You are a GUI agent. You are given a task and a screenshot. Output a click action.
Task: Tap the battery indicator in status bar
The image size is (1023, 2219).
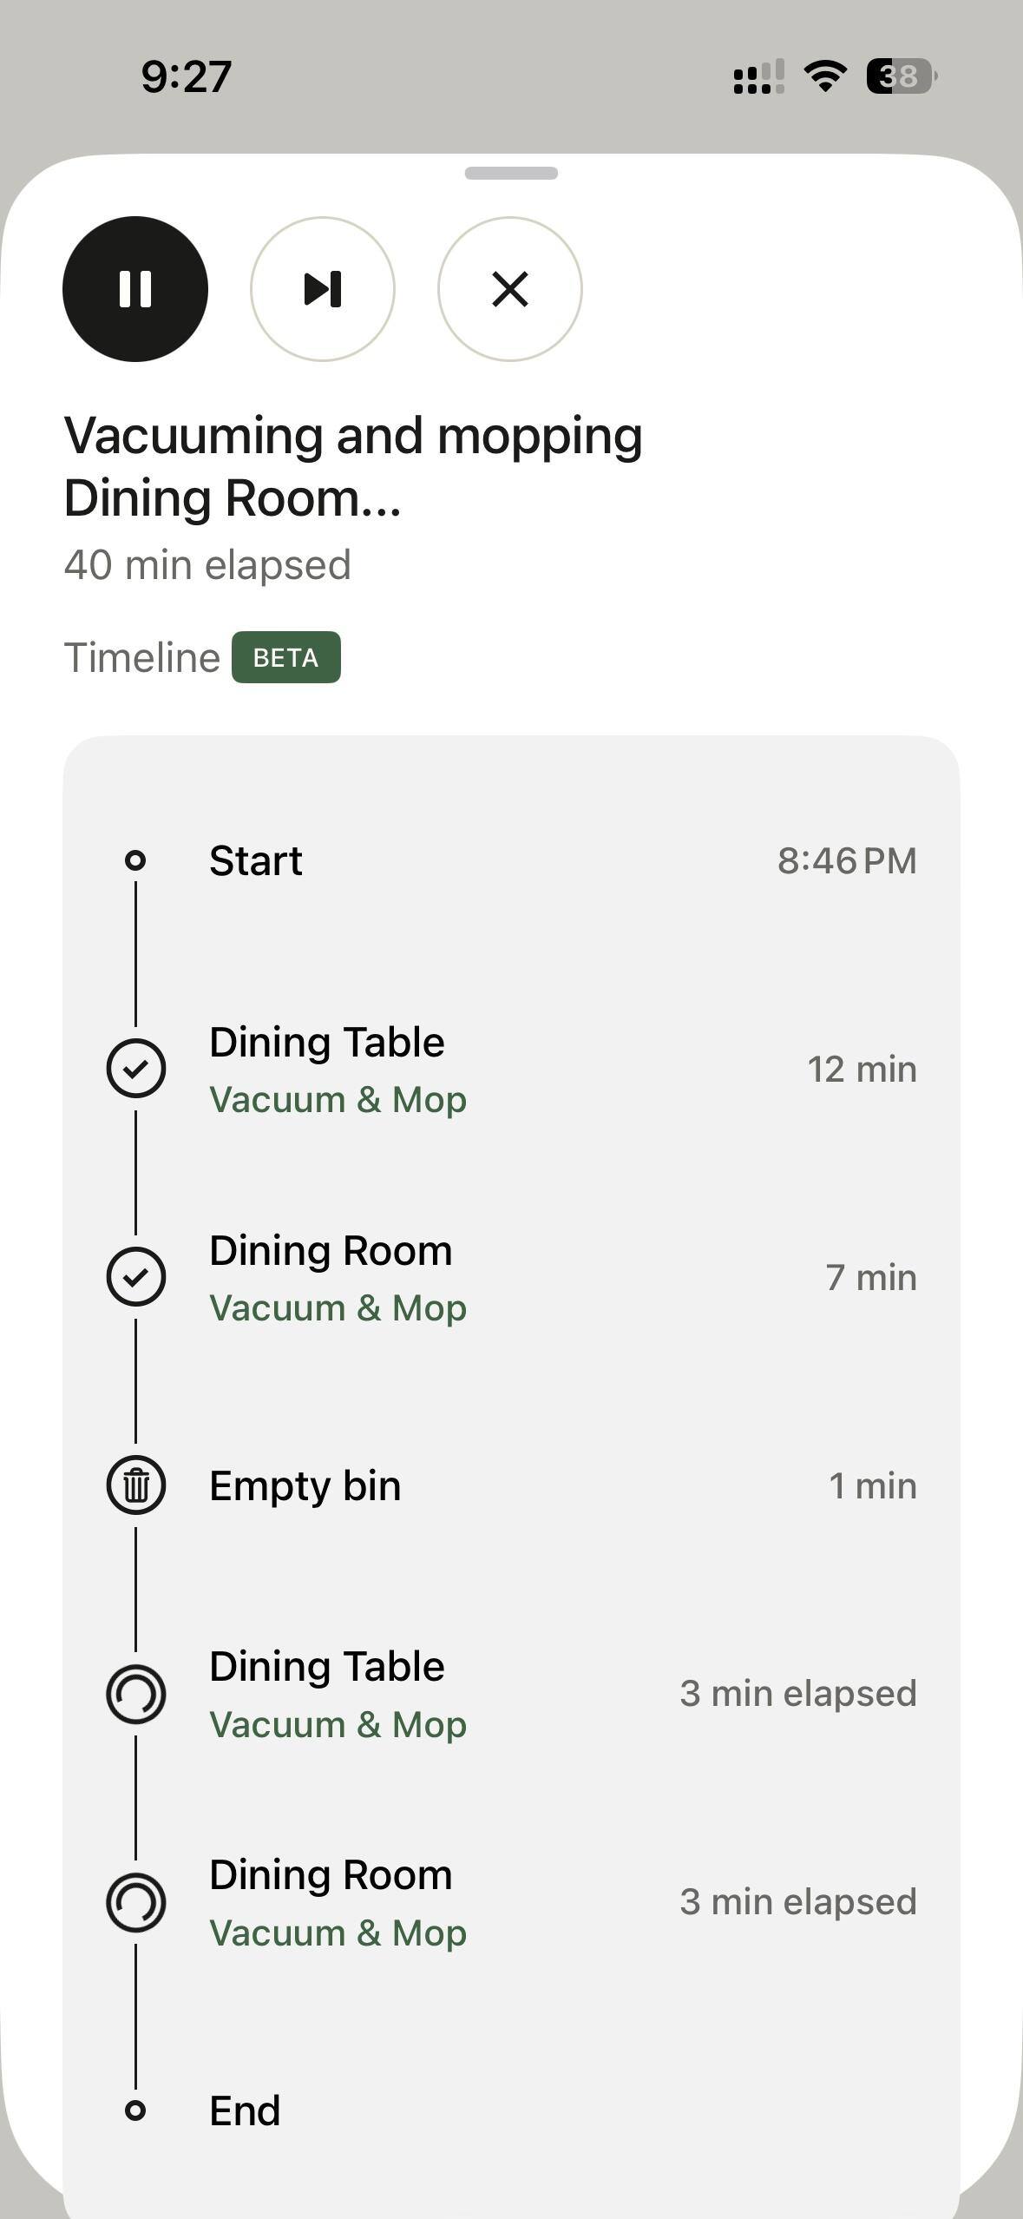pyautogui.click(x=901, y=76)
